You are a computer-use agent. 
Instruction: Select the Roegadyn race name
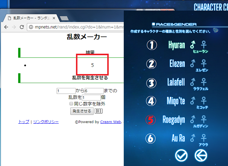(x=174, y=120)
